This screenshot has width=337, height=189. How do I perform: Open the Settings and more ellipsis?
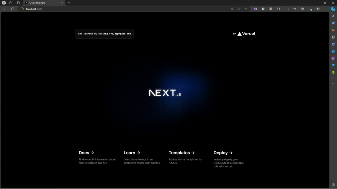click(x=326, y=9)
